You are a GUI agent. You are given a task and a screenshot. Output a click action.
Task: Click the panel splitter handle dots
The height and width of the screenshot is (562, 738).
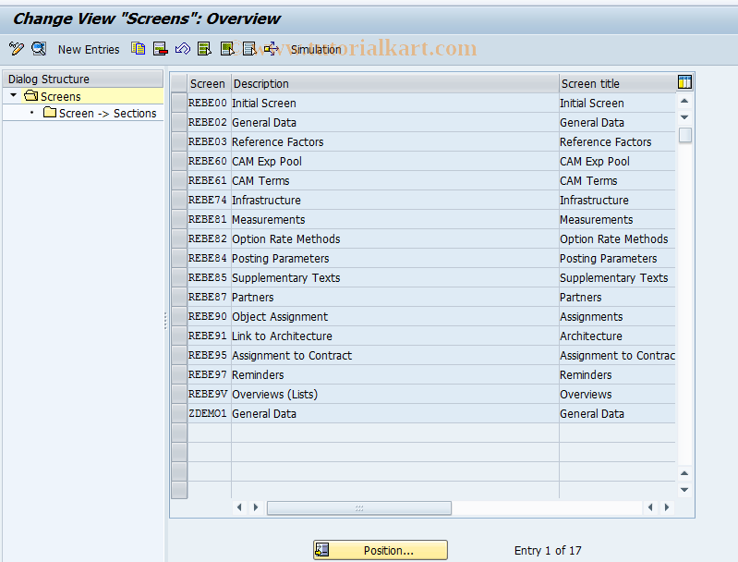(x=165, y=322)
